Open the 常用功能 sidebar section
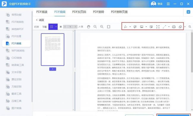This screenshot has height=116, width=193. pos(16,15)
